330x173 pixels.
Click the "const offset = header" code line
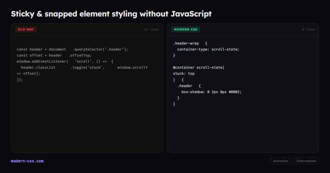(x=54, y=55)
